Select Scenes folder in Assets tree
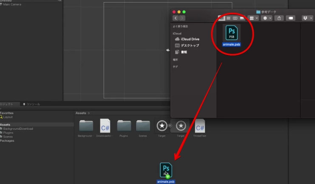 click(x=8, y=137)
